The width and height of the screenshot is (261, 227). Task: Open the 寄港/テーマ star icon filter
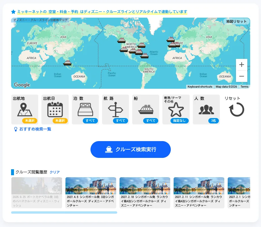tap(176, 110)
